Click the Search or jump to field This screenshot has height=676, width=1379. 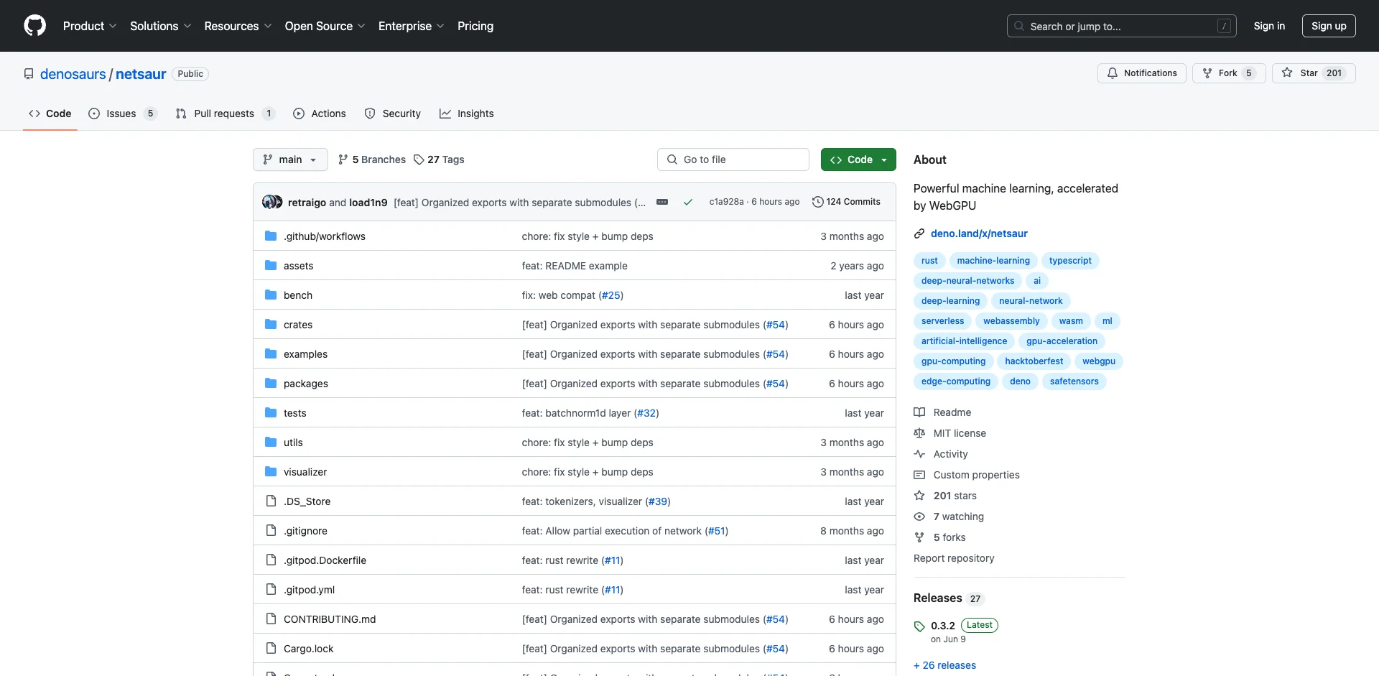coord(1122,26)
